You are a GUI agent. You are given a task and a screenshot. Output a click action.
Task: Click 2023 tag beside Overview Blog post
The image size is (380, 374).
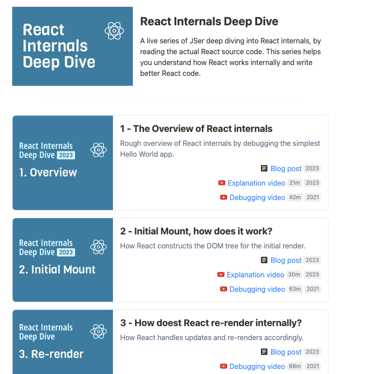[312, 168]
